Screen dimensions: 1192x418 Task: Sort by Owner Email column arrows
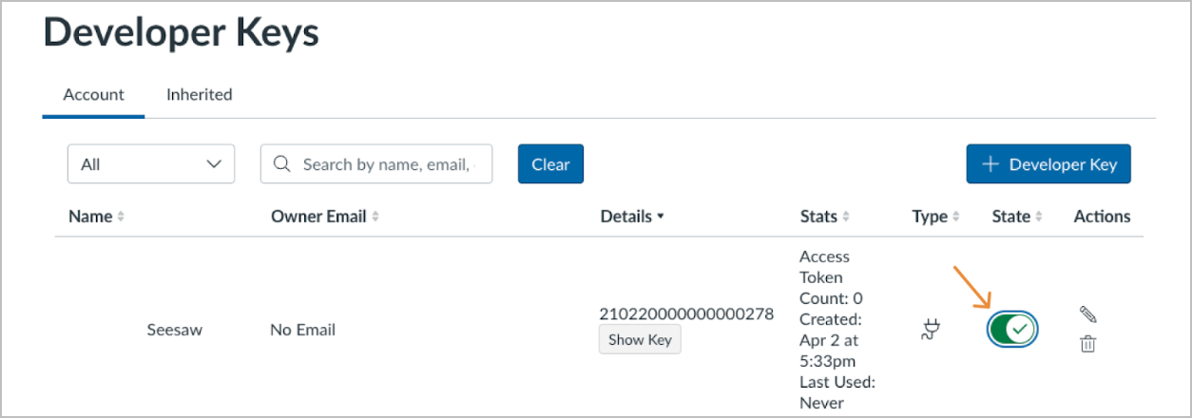coord(375,217)
